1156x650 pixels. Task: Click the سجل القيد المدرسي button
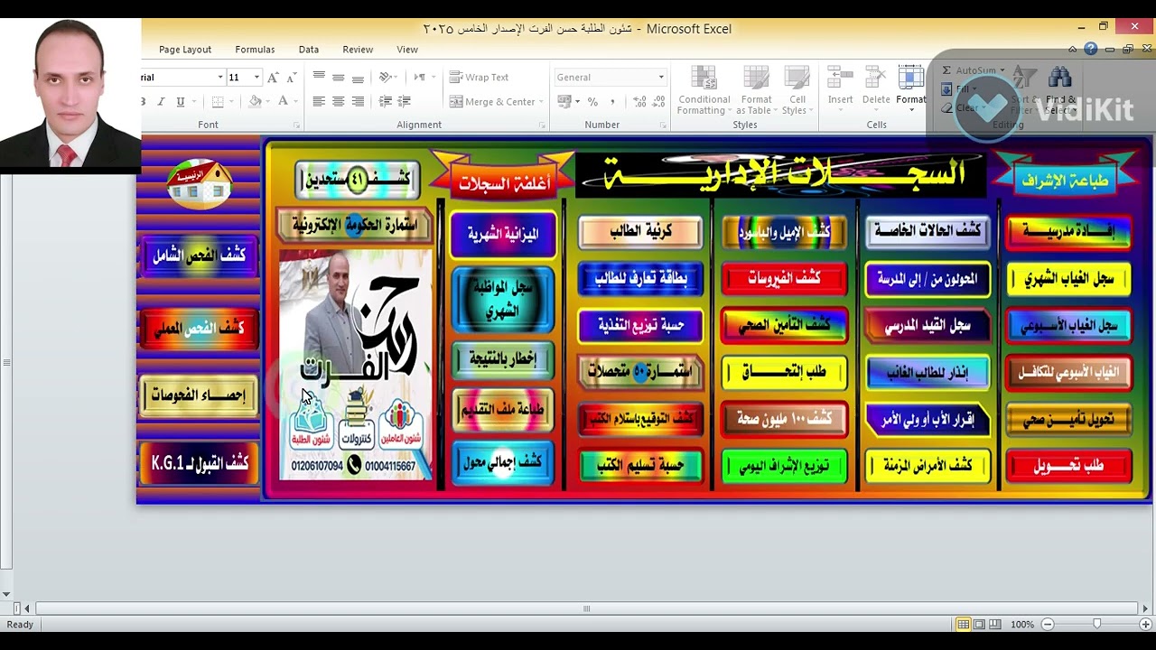(x=928, y=326)
